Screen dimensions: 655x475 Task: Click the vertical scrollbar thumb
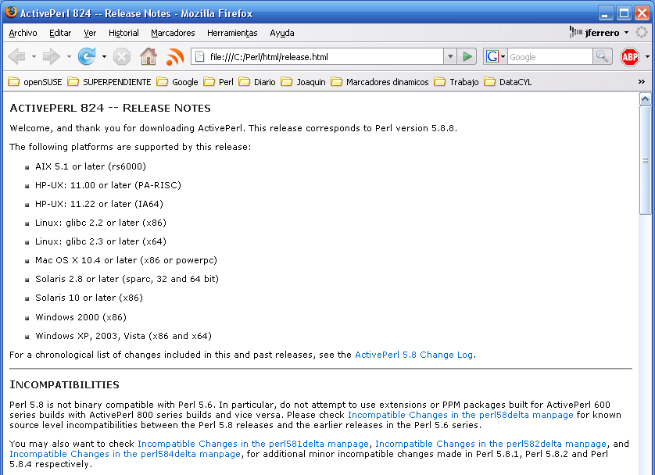pos(646,161)
